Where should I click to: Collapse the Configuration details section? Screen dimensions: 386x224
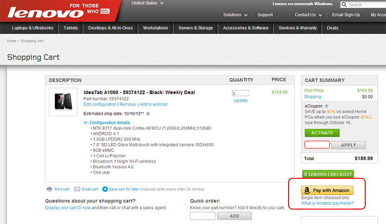pyautogui.click(x=107, y=123)
